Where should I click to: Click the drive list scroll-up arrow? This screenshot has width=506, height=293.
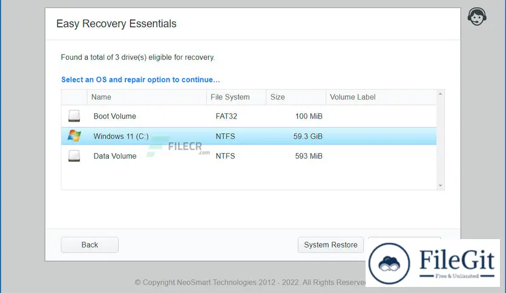point(441,94)
